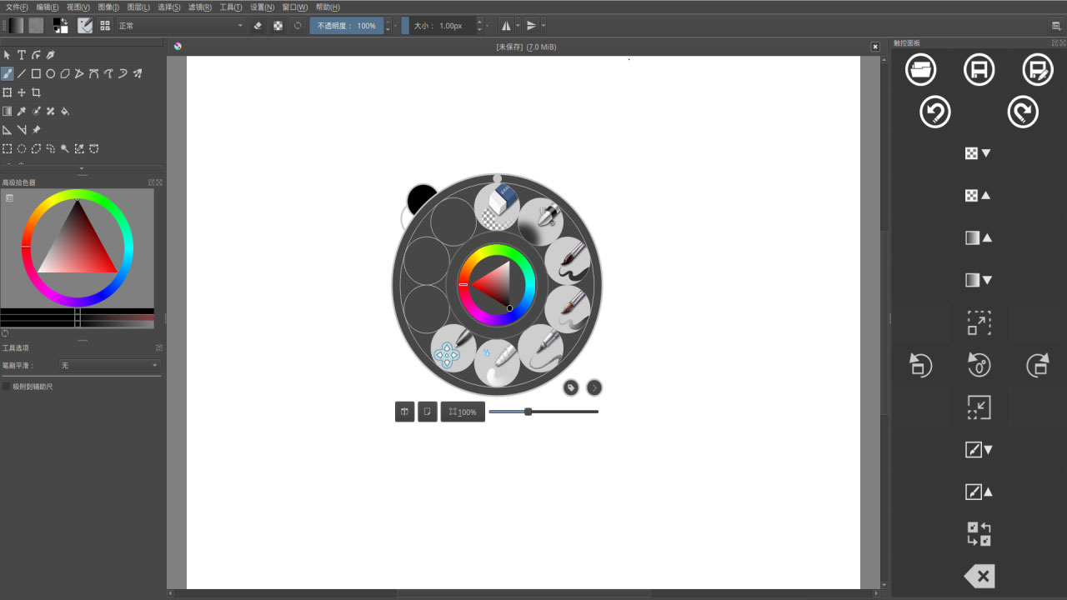Select the Text tool
Screen dimensions: 1067x600
pos(22,54)
